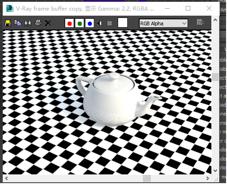Click the white color swatch
This screenshot has width=227, height=185.
[123, 23]
